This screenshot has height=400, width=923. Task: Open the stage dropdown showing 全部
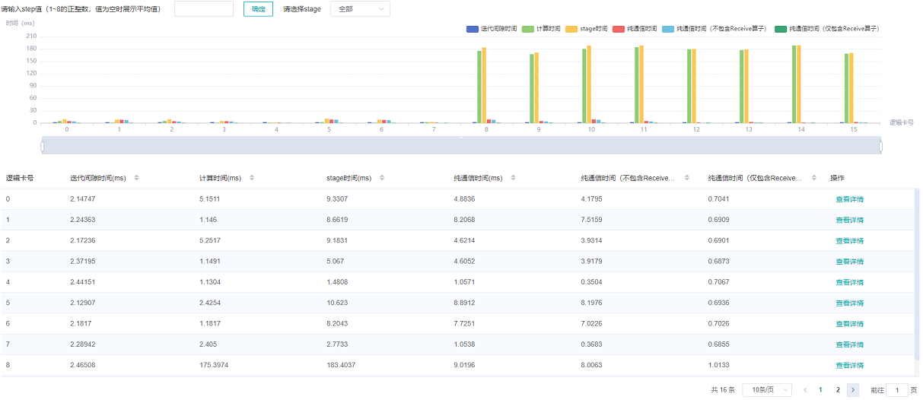point(359,9)
